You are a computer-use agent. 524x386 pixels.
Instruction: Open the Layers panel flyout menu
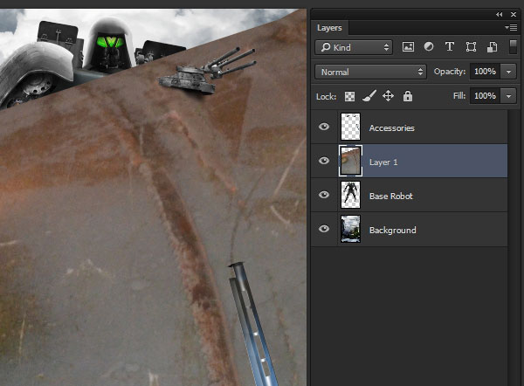(x=511, y=28)
